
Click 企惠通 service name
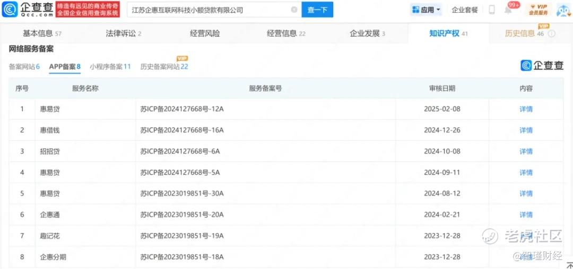point(50,214)
